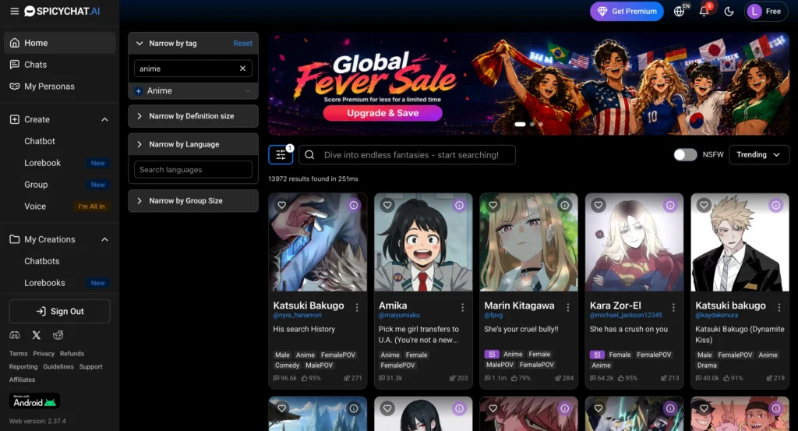Image resolution: width=798 pixels, height=431 pixels.
Task: Select first banner carousel dot
Action: point(520,124)
